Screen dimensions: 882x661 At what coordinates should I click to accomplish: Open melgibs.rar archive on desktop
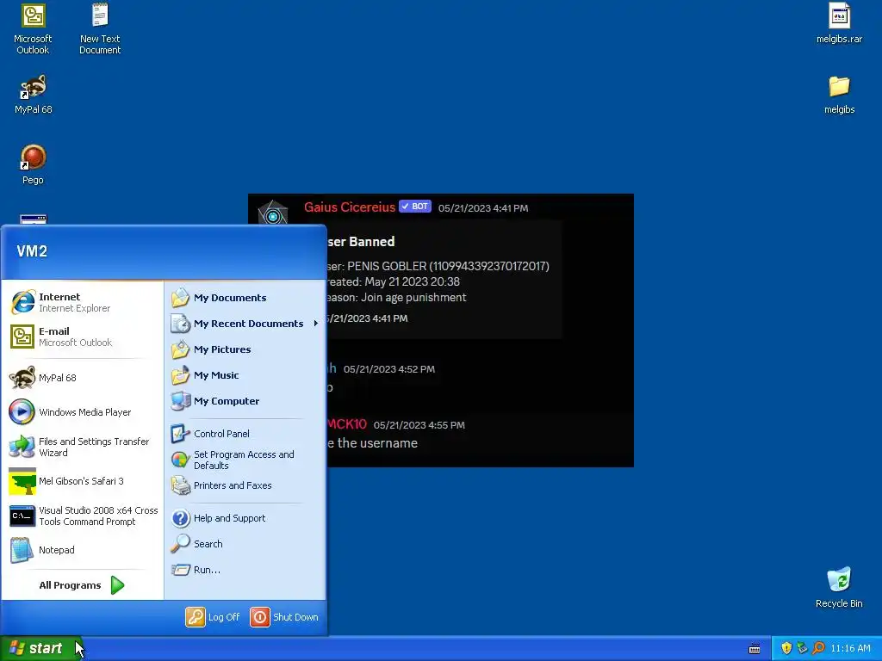pos(839,23)
